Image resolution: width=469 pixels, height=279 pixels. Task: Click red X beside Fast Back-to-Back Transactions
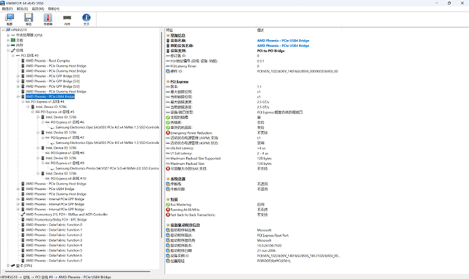(x=168, y=215)
